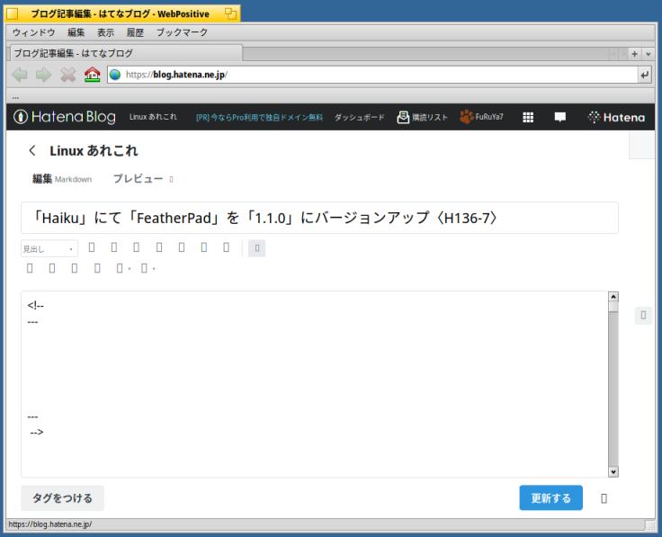The image size is (662, 537).
Task: Open a new tab with the plus icon
Action: click(x=634, y=54)
